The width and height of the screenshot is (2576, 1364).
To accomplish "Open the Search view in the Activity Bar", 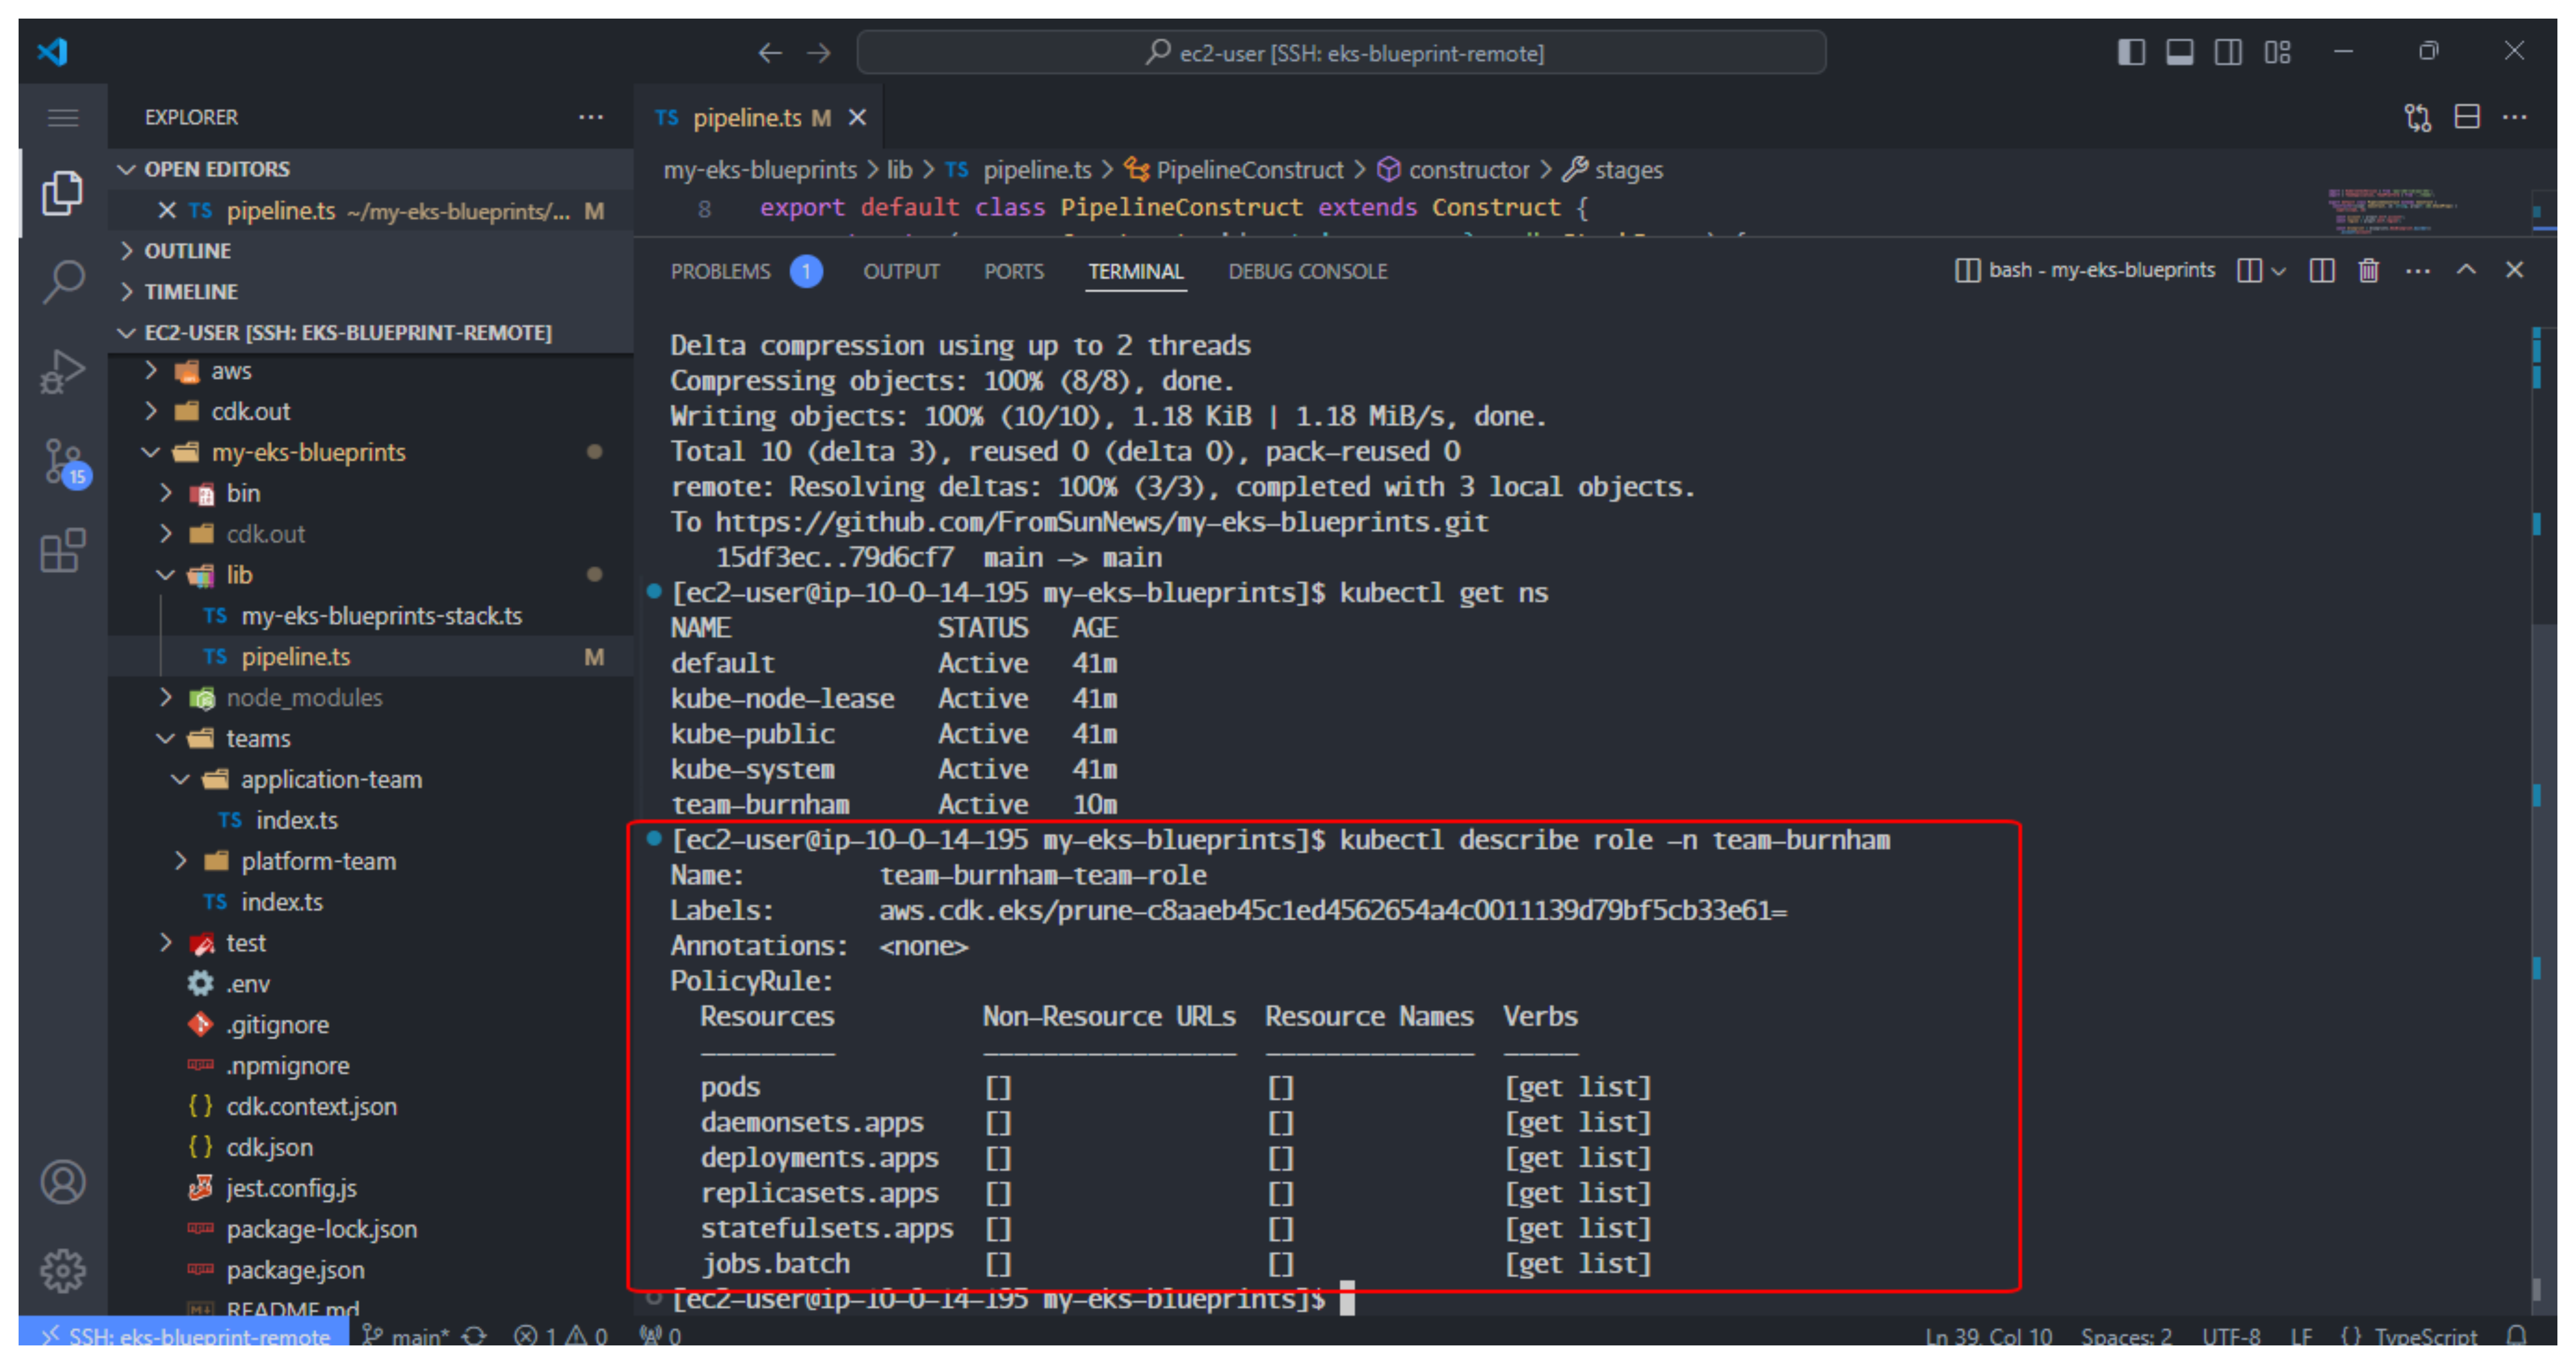I will (62, 283).
